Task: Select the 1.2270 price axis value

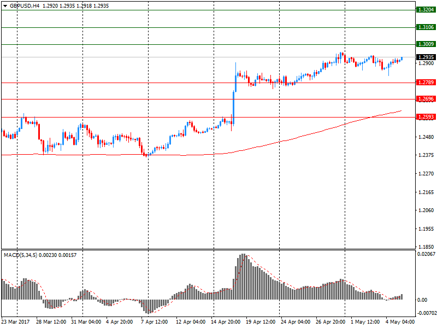Action: (x=426, y=174)
